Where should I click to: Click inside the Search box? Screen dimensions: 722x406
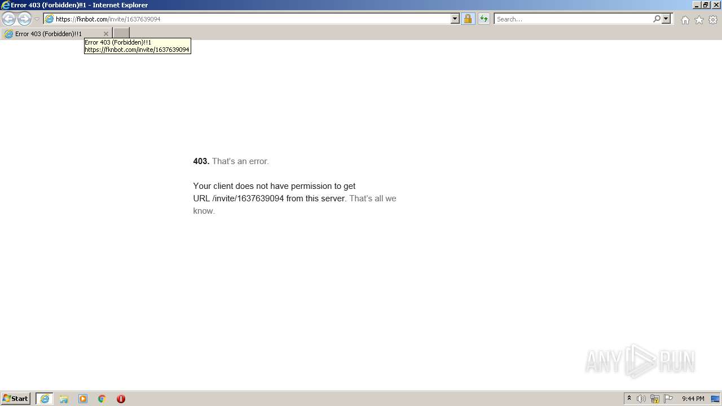(x=573, y=19)
